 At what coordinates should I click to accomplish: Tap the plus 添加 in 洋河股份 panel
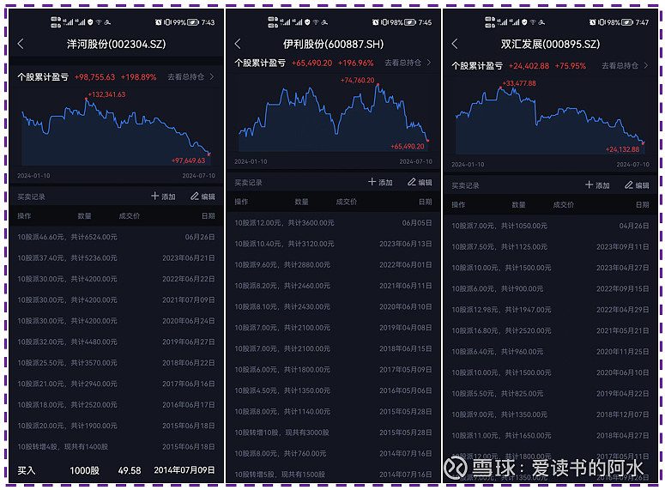[x=163, y=197]
